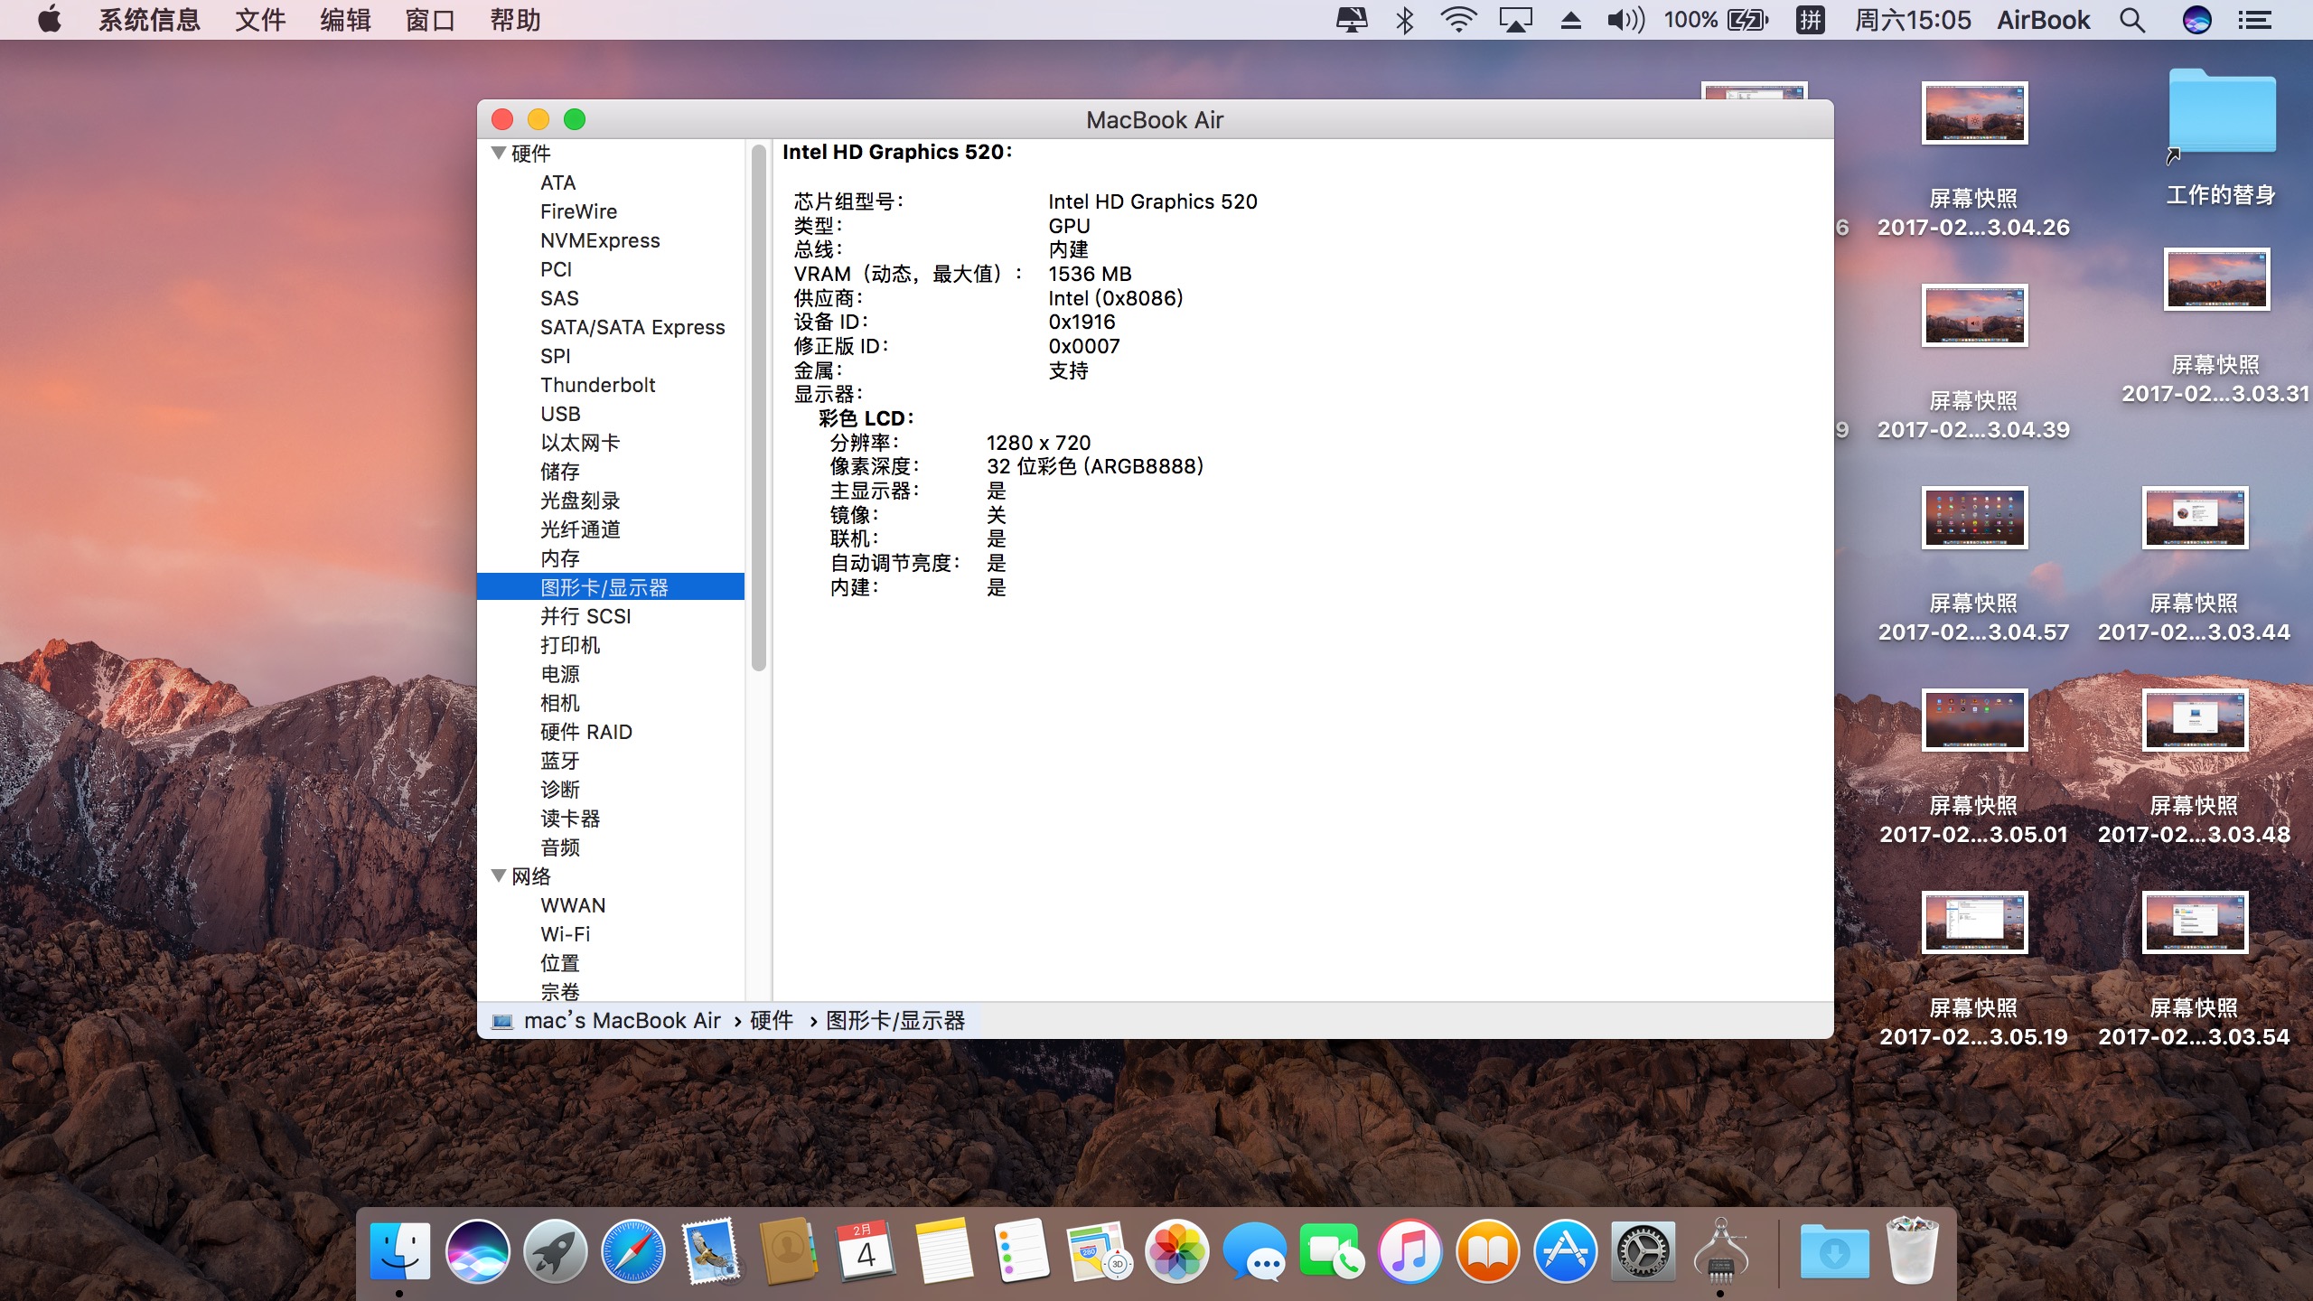The width and height of the screenshot is (2313, 1301).
Task: Click the Bluetooth menu bar icon
Action: [x=1404, y=20]
